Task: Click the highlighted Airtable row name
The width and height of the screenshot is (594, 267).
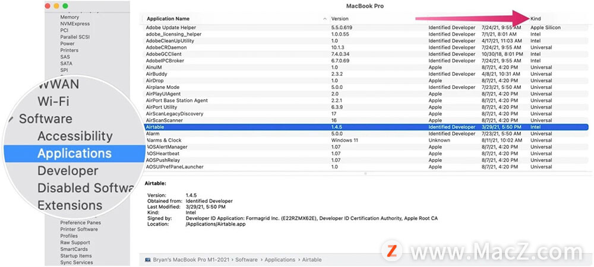Action: 155,127
